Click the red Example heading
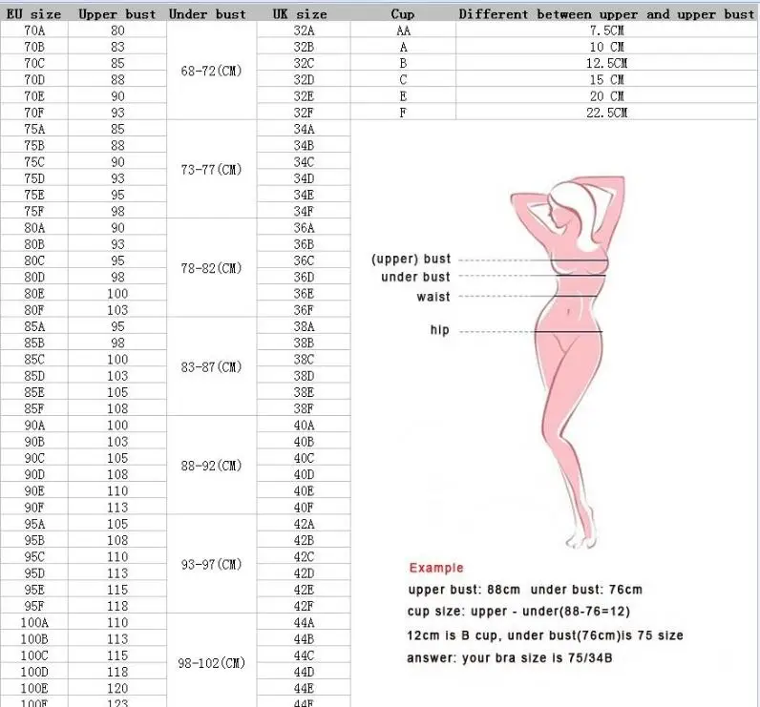Image resolution: width=760 pixels, height=707 pixels. (436, 568)
